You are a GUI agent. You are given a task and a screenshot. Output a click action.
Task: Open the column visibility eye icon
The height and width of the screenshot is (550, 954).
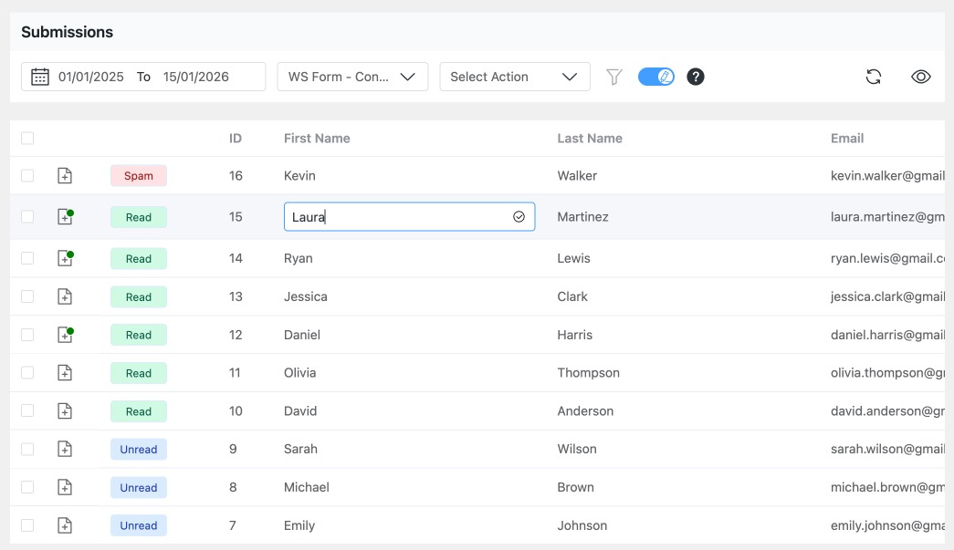click(921, 77)
